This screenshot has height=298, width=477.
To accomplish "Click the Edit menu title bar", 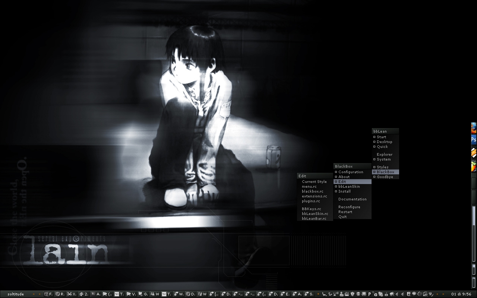I will 315,176.
